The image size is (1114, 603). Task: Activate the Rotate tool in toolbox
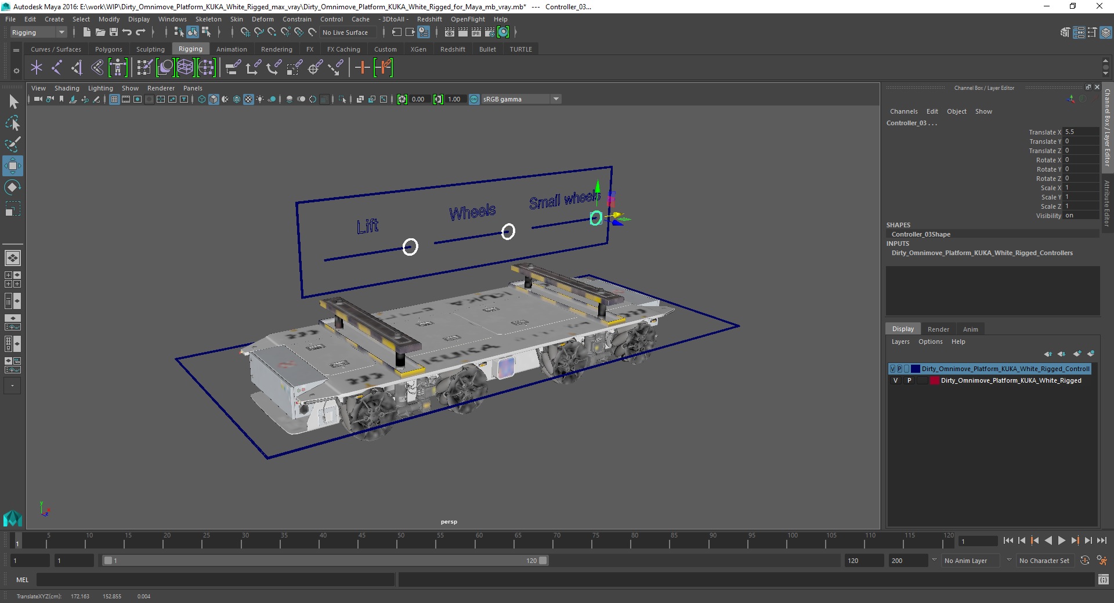13,187
